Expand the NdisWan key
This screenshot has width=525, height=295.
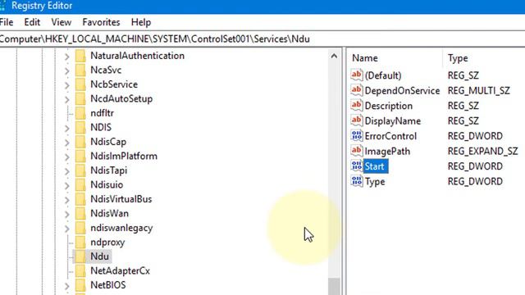pyautogui.click(x=67, y=214)
